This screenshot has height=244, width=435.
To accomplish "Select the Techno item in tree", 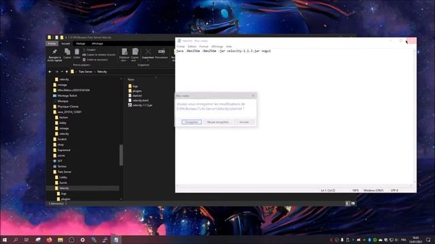I will [60, 166].
